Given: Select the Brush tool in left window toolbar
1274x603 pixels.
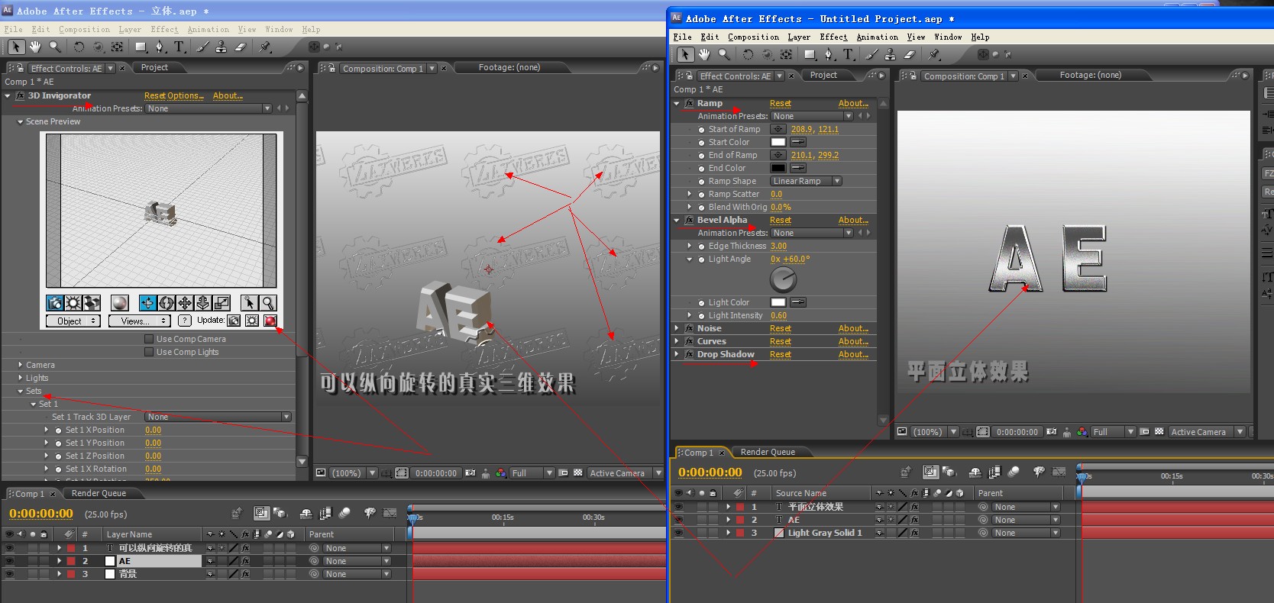Looking at the screenshot, I should tap(202, 47).
